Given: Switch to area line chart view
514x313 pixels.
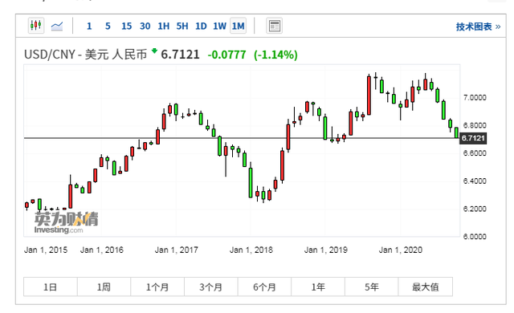Looking at the screenshot, I should tap(57, 26).
